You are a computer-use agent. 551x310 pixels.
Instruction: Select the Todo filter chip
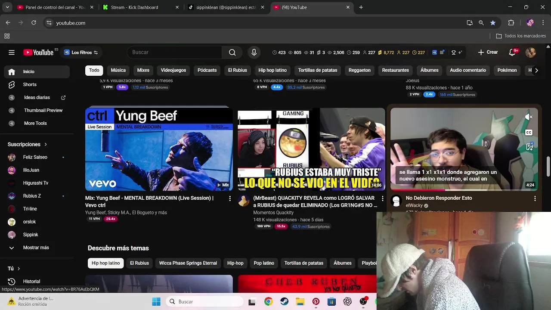(94, 70)
